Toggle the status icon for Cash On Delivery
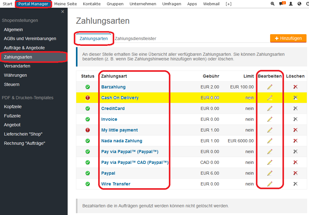 click(x=88, y=98)
